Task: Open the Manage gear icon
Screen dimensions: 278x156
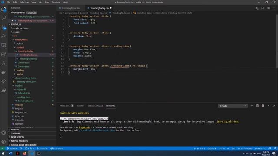Action: point(3,142)
